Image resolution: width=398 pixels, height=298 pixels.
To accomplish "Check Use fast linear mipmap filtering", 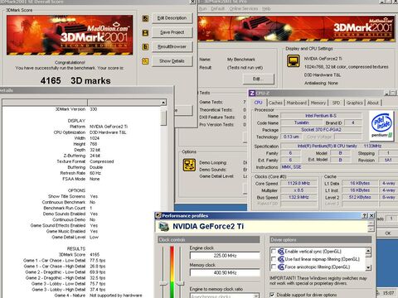I will pos(274,259).
